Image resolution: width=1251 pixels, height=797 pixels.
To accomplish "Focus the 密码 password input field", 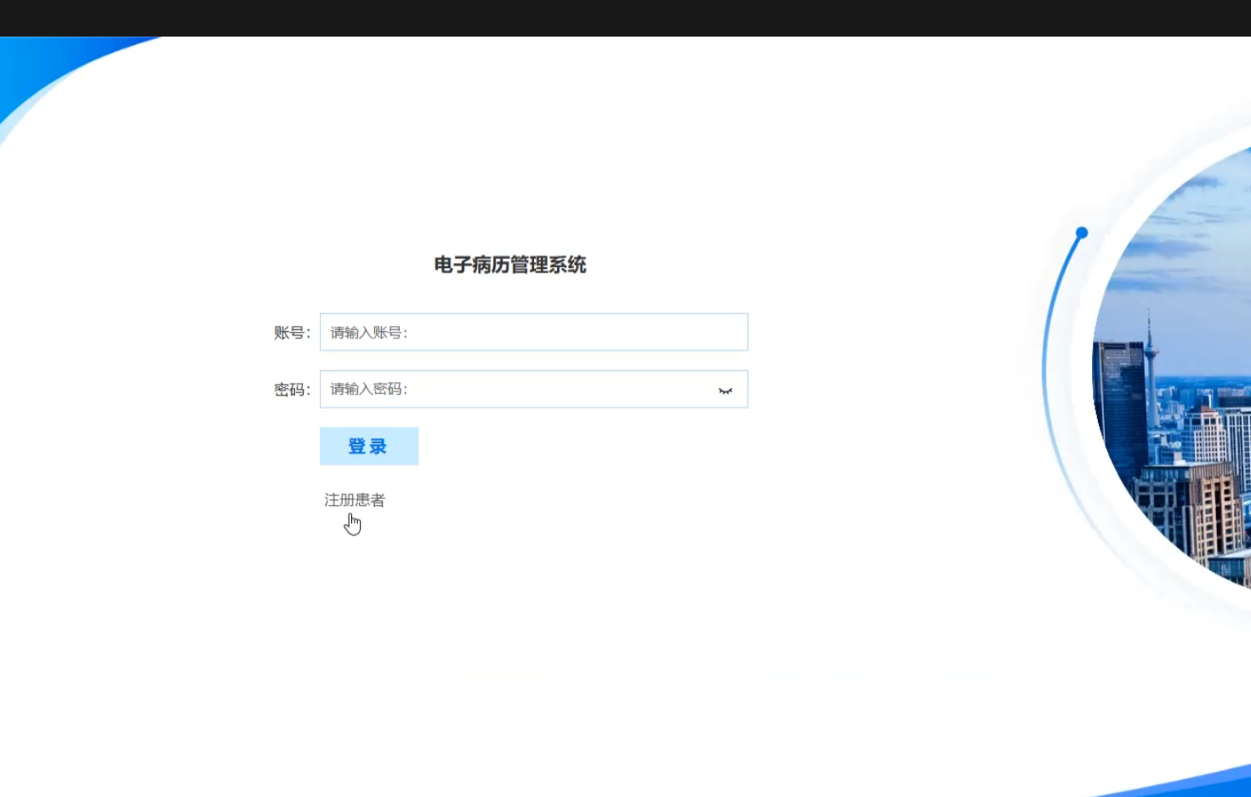I will pos(515,390).
